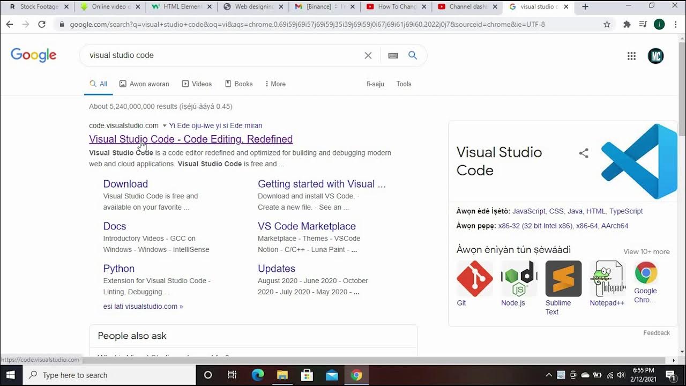Open the Google Chrome related thumbnail
This screenshot has height=386, width=686.
coord(646,273)
